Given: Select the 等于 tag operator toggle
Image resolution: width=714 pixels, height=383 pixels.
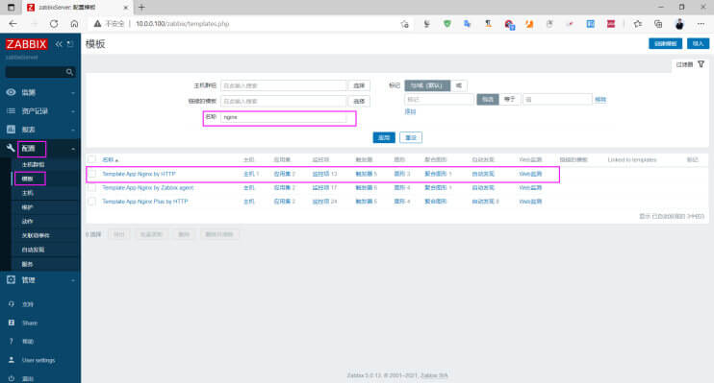Looking at the screenshot, I should point(510,99).
